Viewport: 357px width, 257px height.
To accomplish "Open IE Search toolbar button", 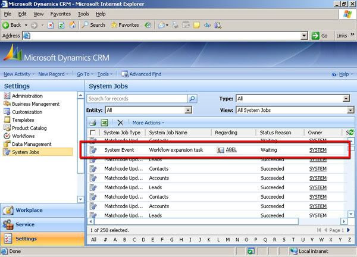I will tap(93, 25).
